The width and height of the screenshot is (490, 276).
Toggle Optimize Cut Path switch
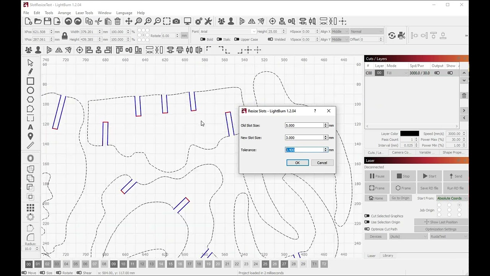(x=367, y=229)
